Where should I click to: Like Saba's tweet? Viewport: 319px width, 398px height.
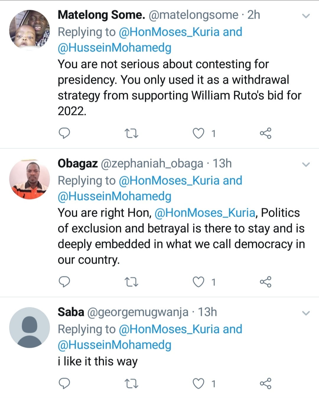(198, 384)
